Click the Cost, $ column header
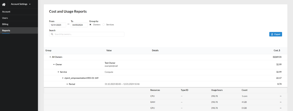The width and height of the screenshot is (293, 111). [x=277, y=51]
